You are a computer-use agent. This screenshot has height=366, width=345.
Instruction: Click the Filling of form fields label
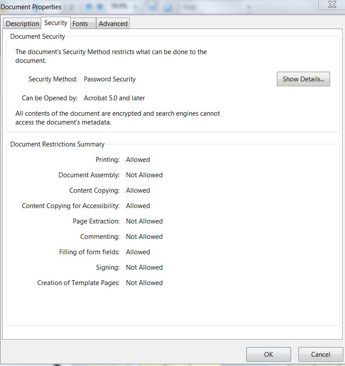(89, 252)
